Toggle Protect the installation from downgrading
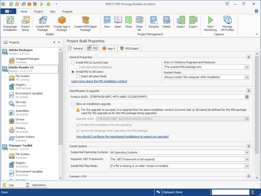 [78, 125]
